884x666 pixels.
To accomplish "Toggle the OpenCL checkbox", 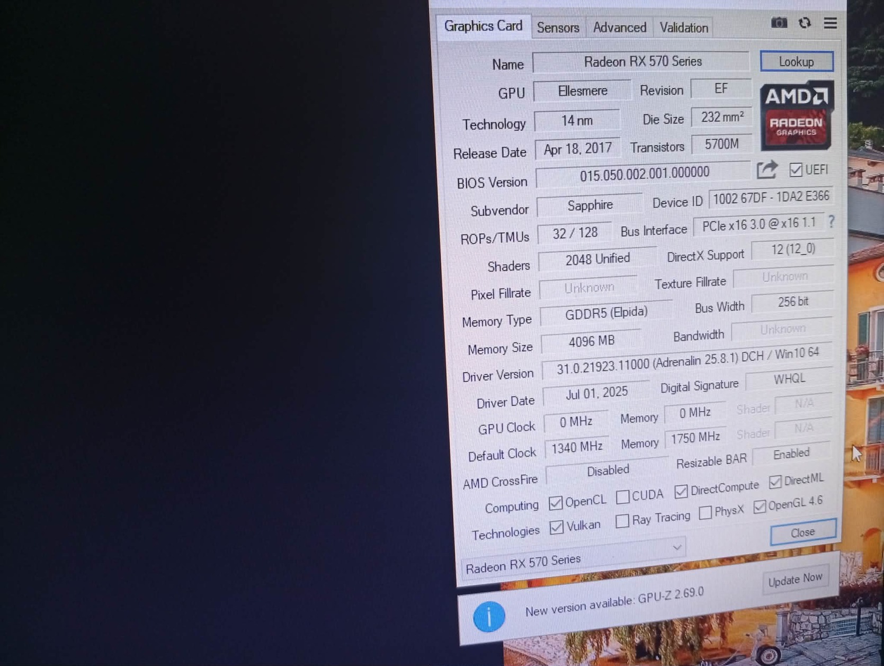I will coord(555,503).
